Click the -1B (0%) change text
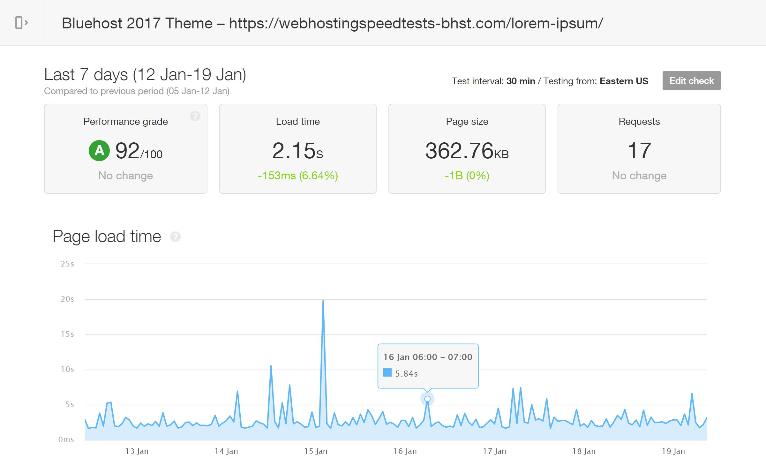 click(467, 176)
